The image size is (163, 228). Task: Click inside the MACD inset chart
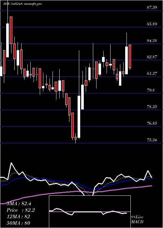(90, 212)
